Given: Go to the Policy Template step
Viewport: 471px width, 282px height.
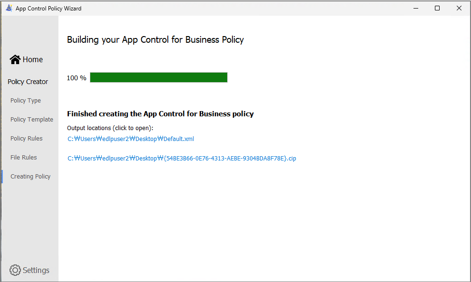Looking at the screenshot, I should pos(32,120).
